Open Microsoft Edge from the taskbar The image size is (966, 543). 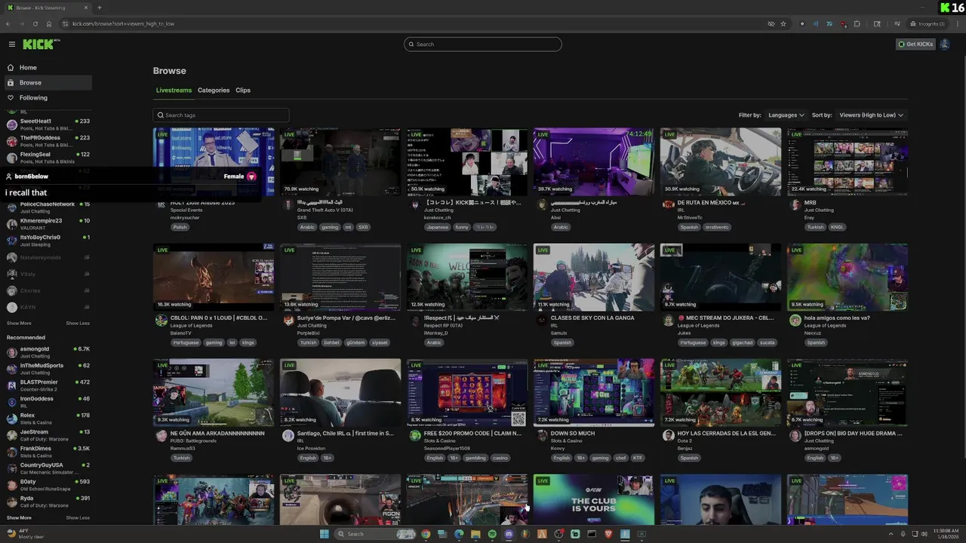[459, 534]
